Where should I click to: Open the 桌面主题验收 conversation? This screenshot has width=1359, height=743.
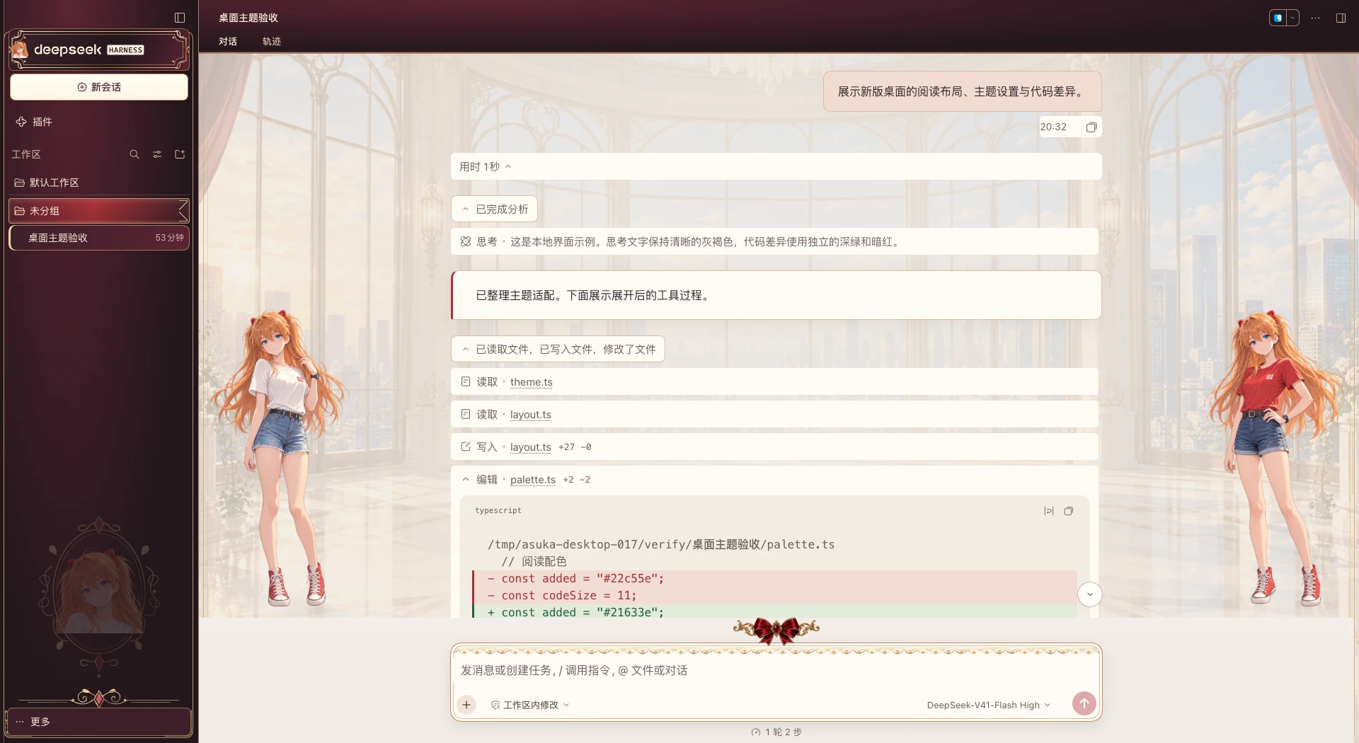[x=99, y=238]
